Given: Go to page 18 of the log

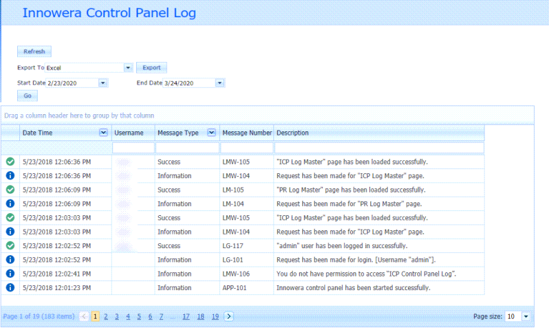Looking at the screenshot, I should tap(201, 316).
